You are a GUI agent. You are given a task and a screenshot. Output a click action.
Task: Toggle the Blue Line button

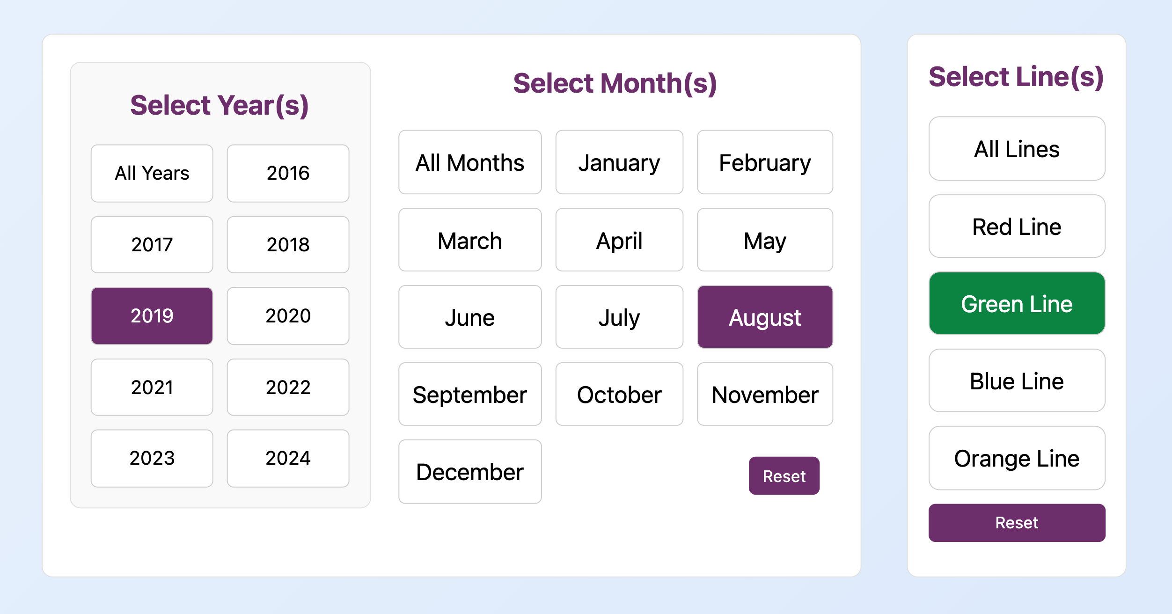tap(1017, 381)
